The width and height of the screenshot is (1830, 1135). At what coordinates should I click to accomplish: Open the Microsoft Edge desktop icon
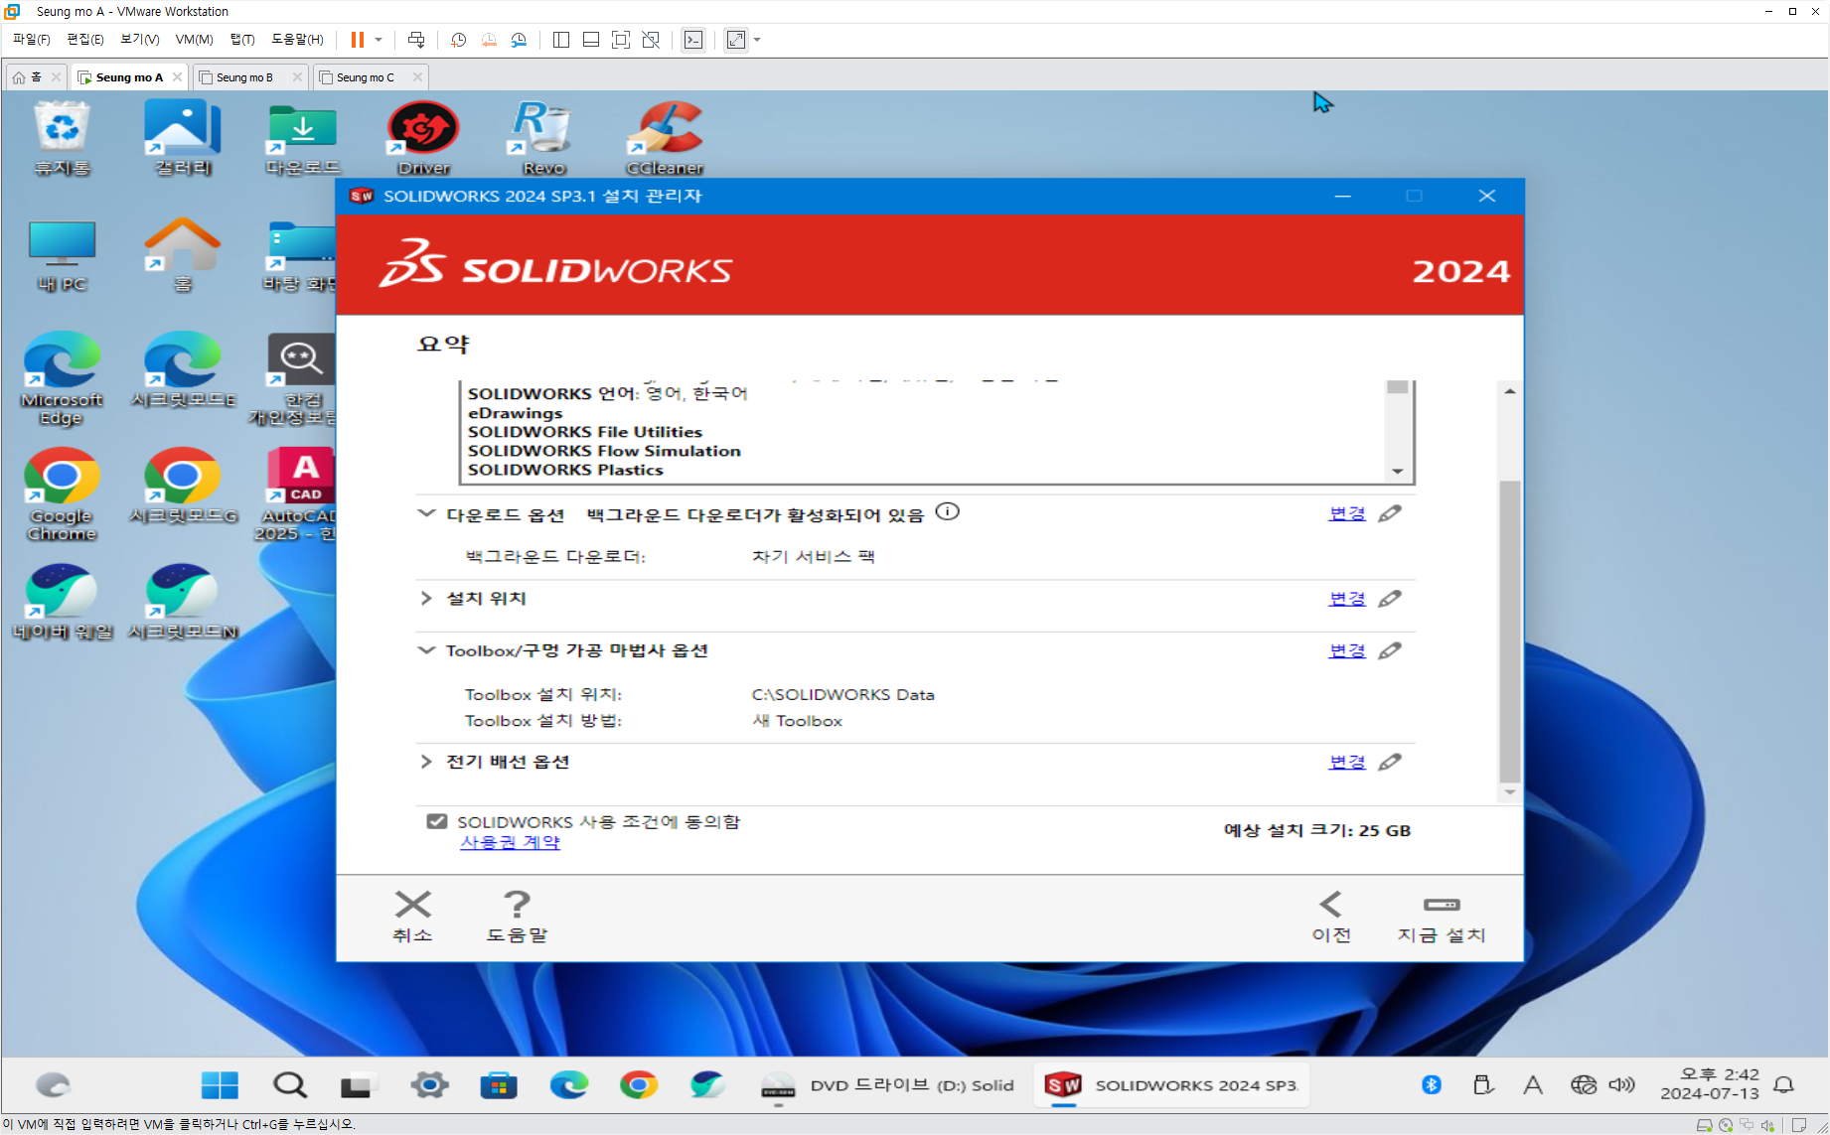62,378
